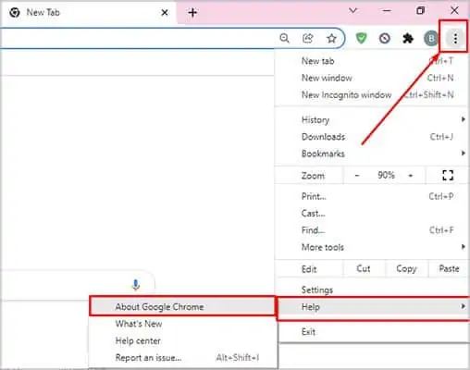Image resolution: width=470 pixels, height=370 pixels.
Task: Open the Extensions puzzle piece icon
Action: [x=408, y=39]
